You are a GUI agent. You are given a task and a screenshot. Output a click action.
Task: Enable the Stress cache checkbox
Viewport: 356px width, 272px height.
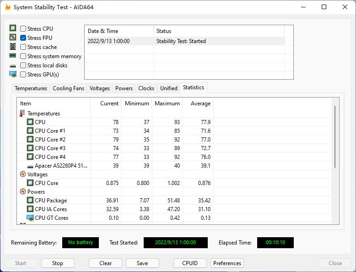click(x=23, y=47)
